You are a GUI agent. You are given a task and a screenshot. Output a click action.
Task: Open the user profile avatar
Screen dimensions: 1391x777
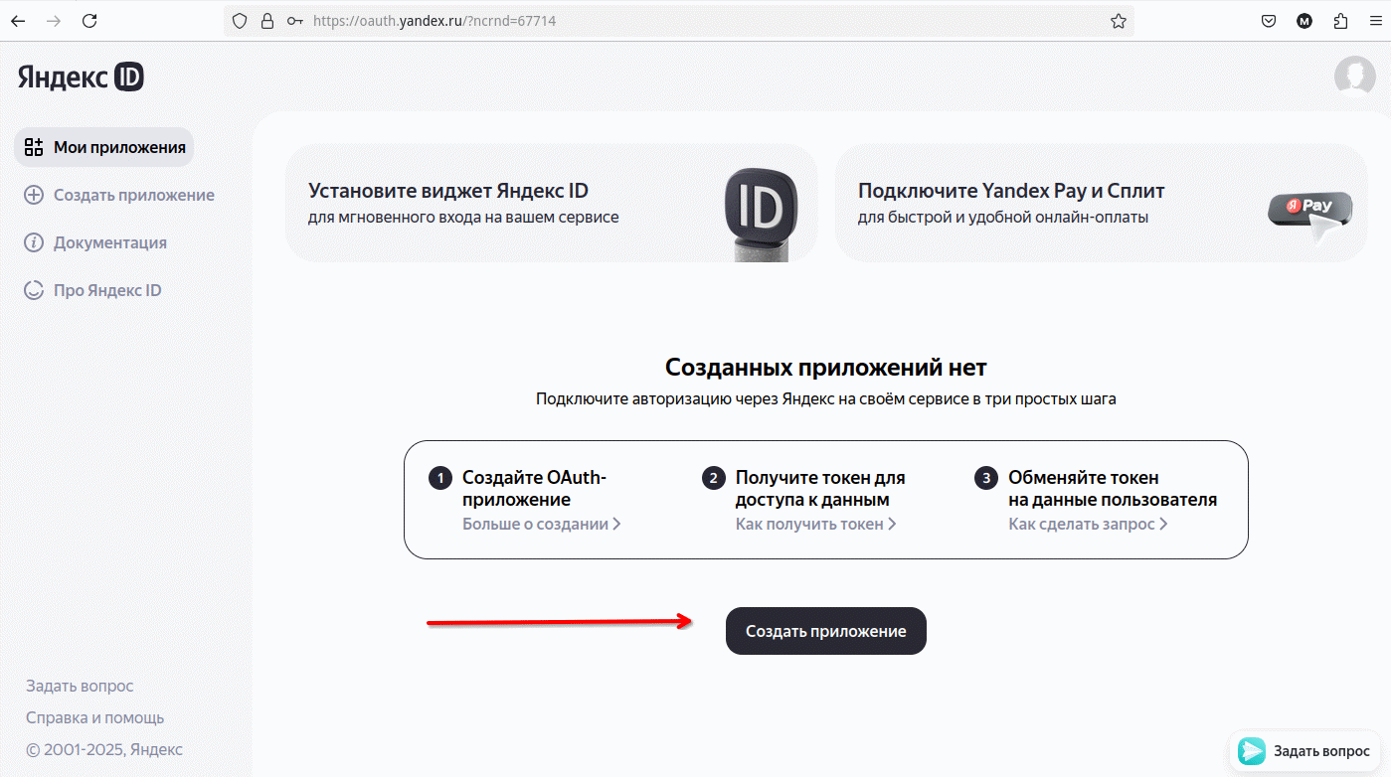pos(1354,77)
